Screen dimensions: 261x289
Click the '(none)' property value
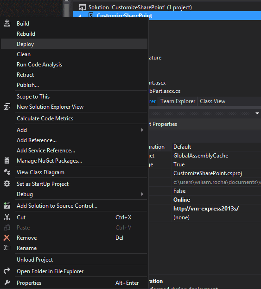181,217
